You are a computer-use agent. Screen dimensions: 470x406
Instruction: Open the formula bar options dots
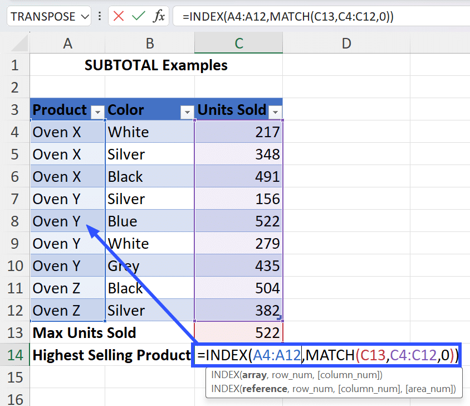click(100, 16)
